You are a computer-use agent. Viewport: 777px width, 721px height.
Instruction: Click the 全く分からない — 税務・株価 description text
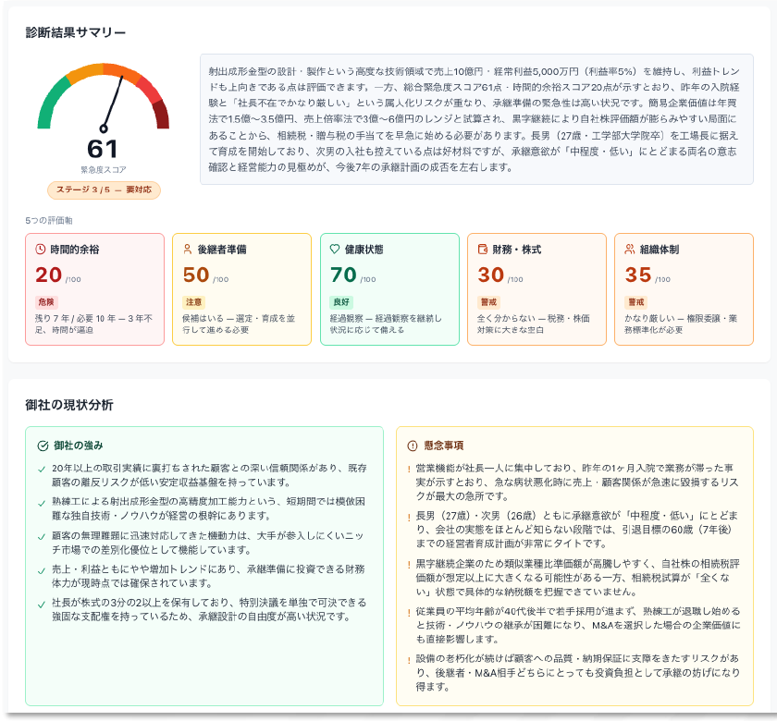click(x=534, y=324)
